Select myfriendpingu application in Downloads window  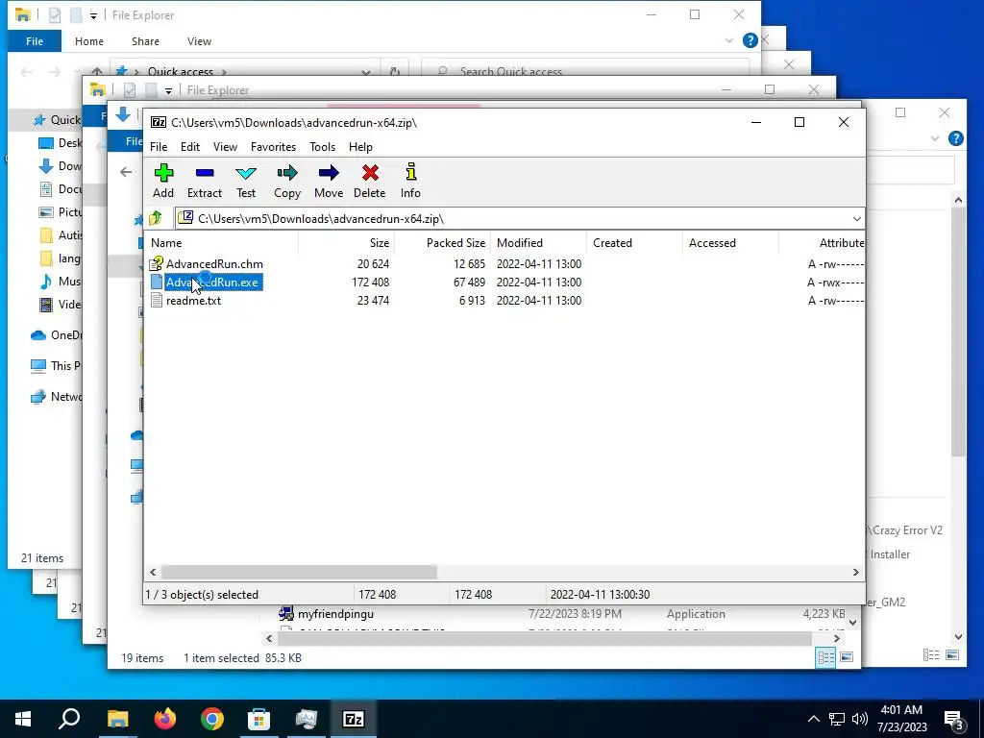coord(335,614)
